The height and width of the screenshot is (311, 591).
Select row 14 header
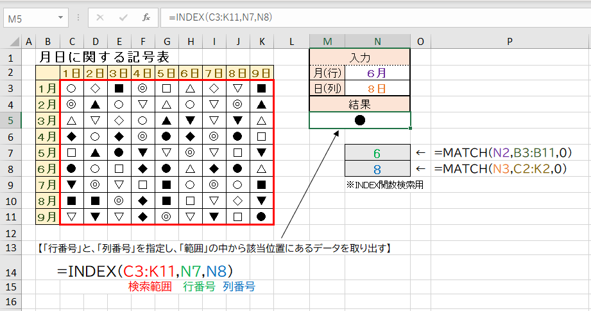(x=11, y=271)
